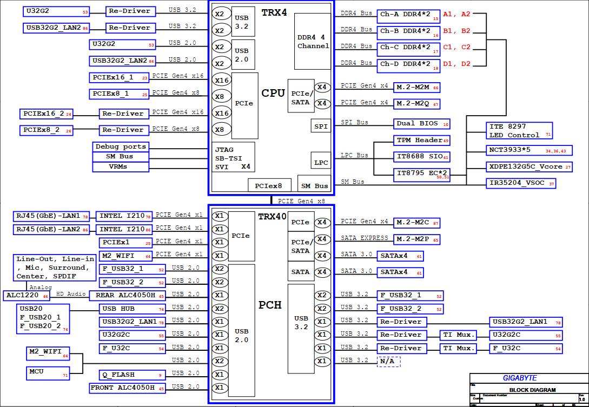589x407 pixels.
Task: Select the REAR ALC4050H box
Action: pos(127,296)
